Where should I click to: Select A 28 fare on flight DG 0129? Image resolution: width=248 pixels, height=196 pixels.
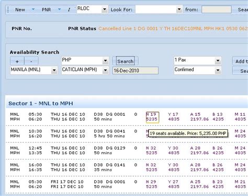tap(199, 151)
